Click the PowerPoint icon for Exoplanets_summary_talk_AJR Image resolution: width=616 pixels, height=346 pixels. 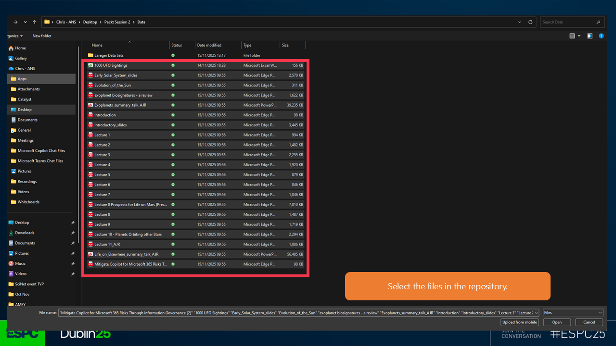tap(90, 105)
